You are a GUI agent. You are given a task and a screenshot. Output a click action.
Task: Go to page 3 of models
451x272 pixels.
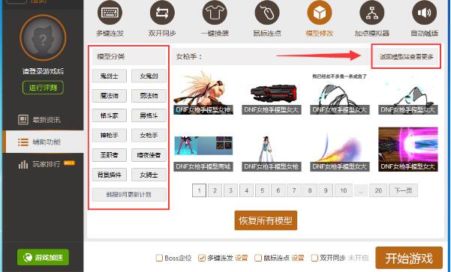coord(230,190)
